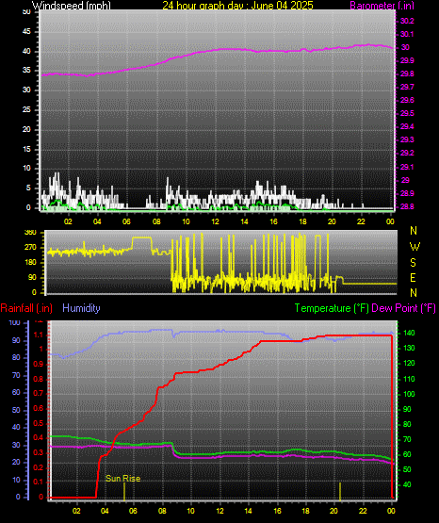Click the S compass label on direction graph
The image size is (439, 523).
point(413,263)
